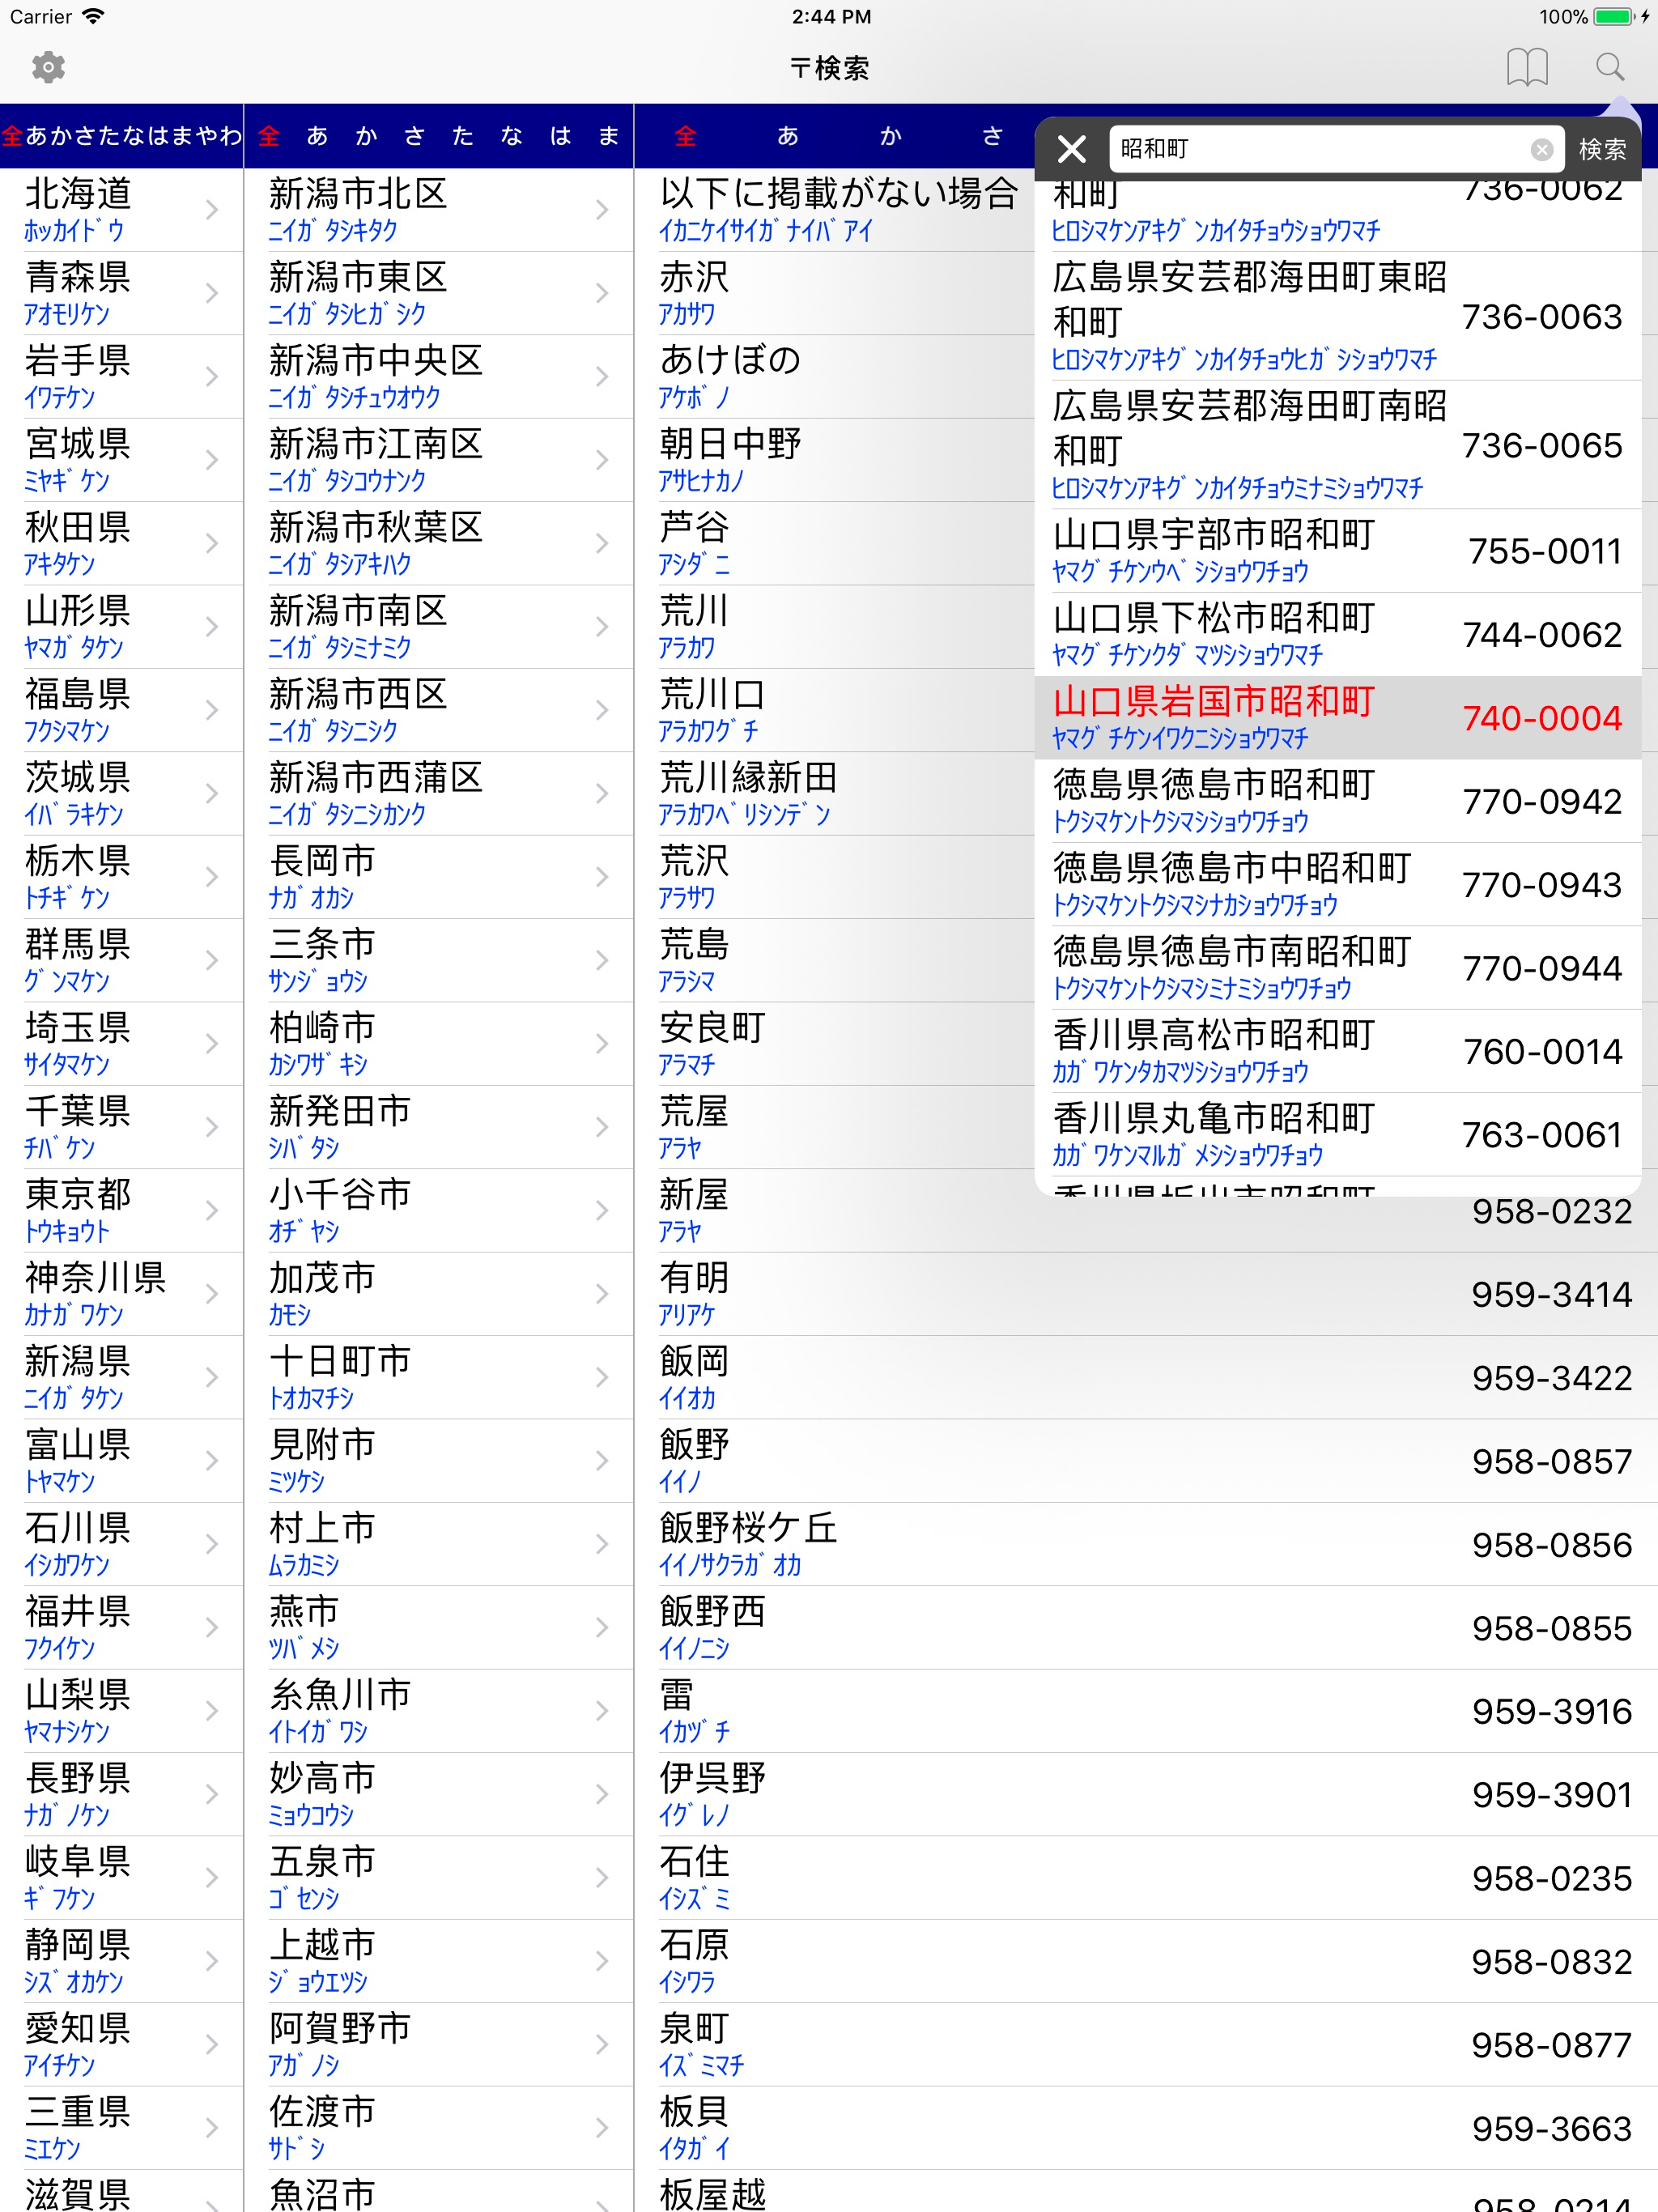Choose 静岡県 in prefecture list

pos(121,1961)
